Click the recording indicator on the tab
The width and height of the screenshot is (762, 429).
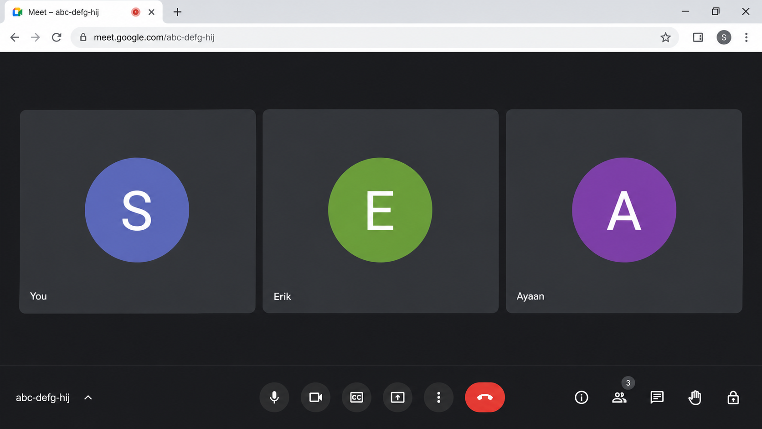pyautogui.click(x=135, y=12)
